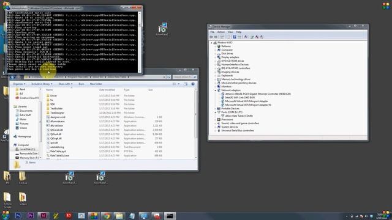Select Local Disk (C:) in navigation pane
The height and width of the screenshot is (220, 392).
coord(27,149)
